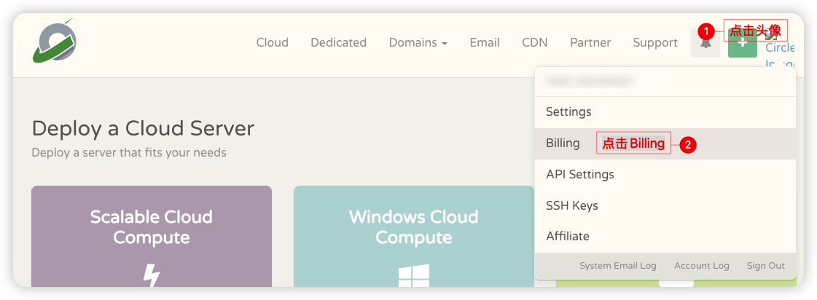
Task: Click the Sign Out link
Action: 765,266
